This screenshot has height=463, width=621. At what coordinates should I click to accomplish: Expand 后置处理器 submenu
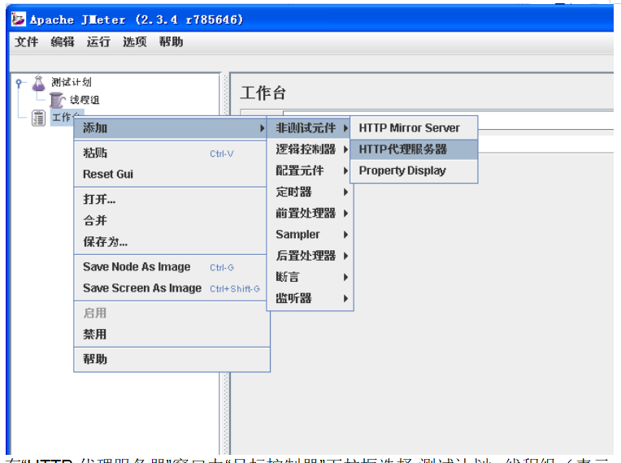[310, 256]
